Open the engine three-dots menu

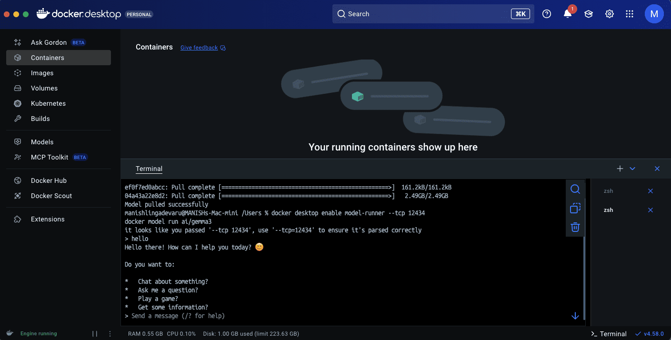pyautogui.click(x=110, y=334)
